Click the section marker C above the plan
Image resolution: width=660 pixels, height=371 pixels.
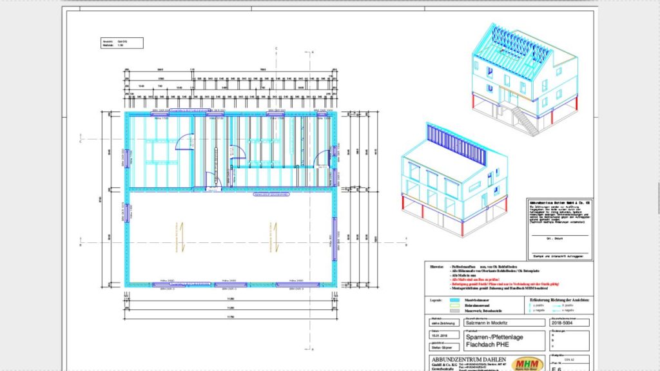[276, 48]
